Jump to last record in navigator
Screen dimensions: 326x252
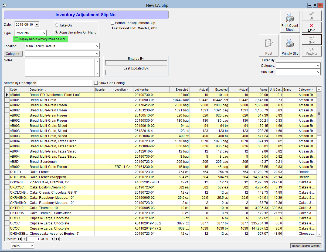[57, 239]
